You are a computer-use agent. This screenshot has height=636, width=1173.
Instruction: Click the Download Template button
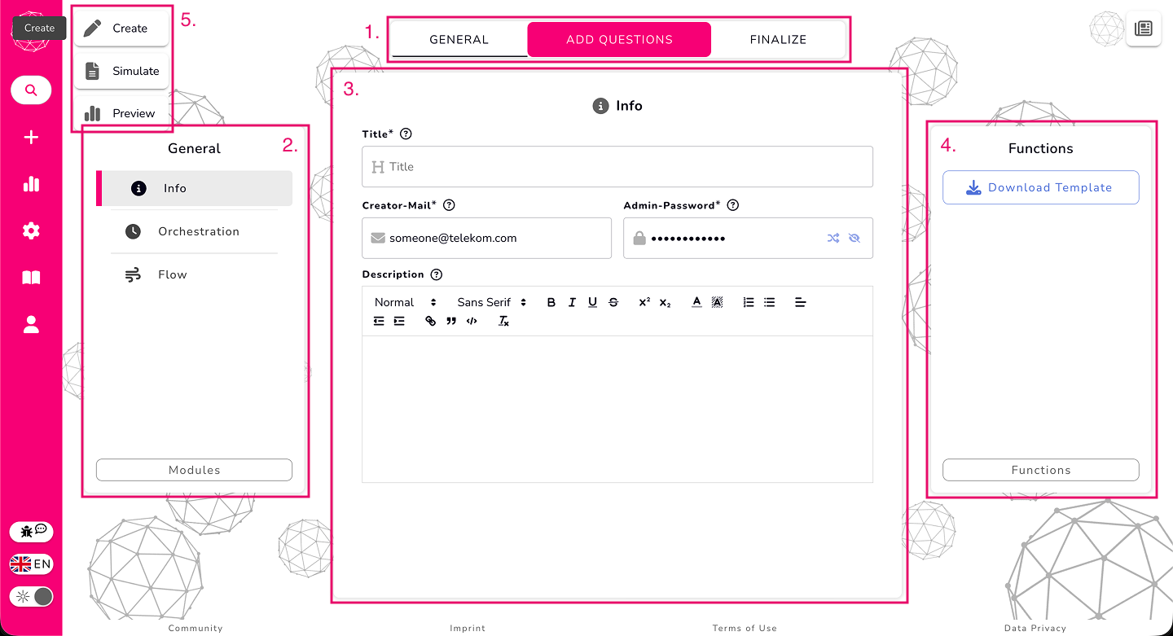tap(1040, 187)
